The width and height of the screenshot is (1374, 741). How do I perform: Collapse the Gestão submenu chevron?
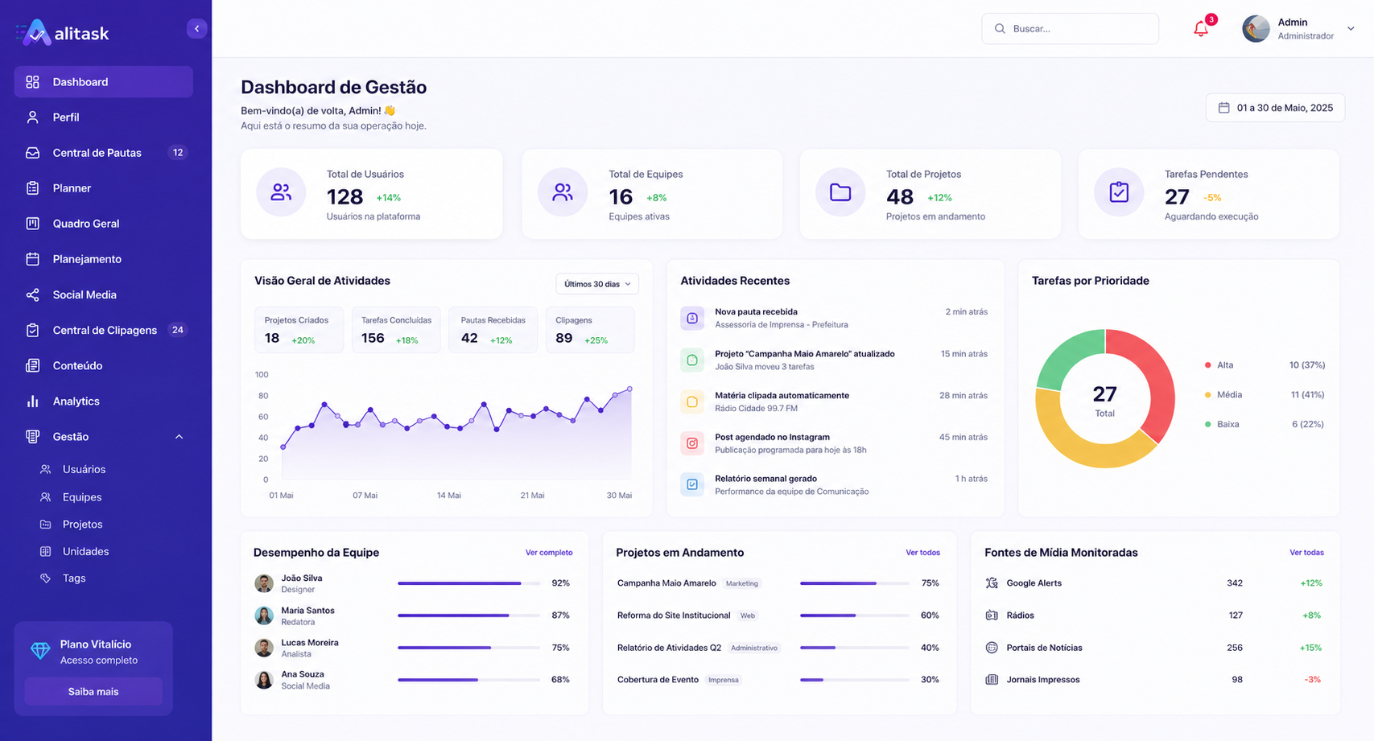click(179, 437)
